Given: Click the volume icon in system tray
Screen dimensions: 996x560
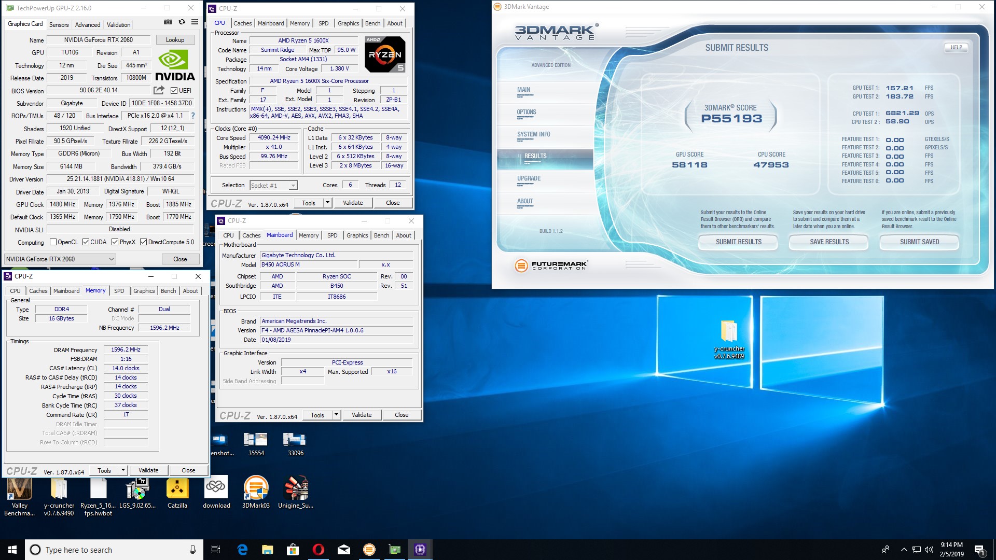Looking at the screenshot, I should 929,550.
